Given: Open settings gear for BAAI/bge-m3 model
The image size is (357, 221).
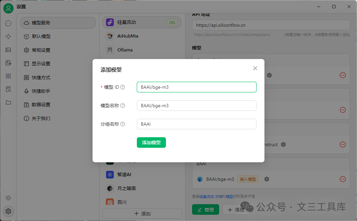Looking at the screenshot, I should coord(267,179).
